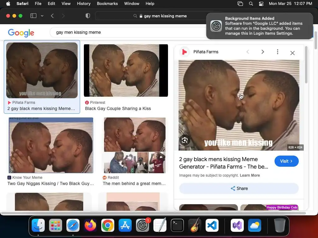Click the Piñata Farms source label in results
The height and width of the screenshot is (238, 318).
point(21,102)
